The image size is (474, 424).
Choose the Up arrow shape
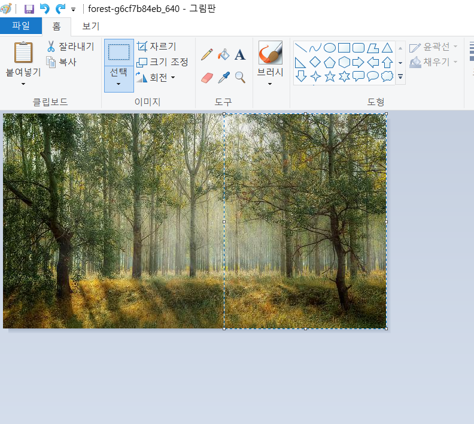(387, 63)
